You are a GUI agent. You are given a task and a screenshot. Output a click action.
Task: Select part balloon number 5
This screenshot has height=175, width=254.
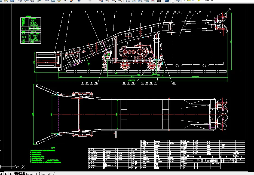(x=102, y=11)
